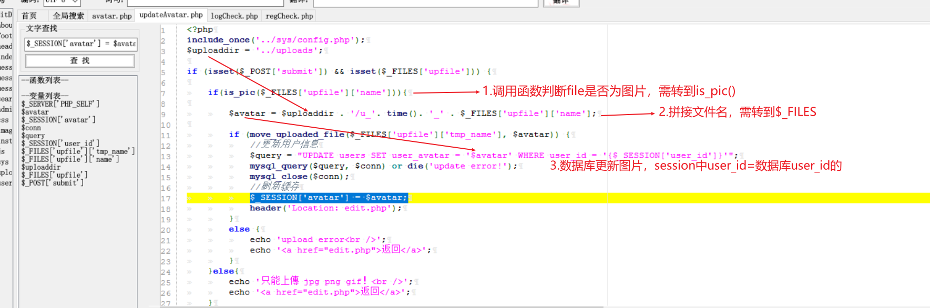Click the 函数列表 header in the list
The image size is (930, 308).
pyautogui.click(x=45, y=80)
